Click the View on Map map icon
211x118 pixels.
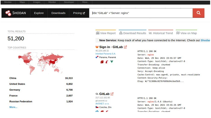coord(178,33)
